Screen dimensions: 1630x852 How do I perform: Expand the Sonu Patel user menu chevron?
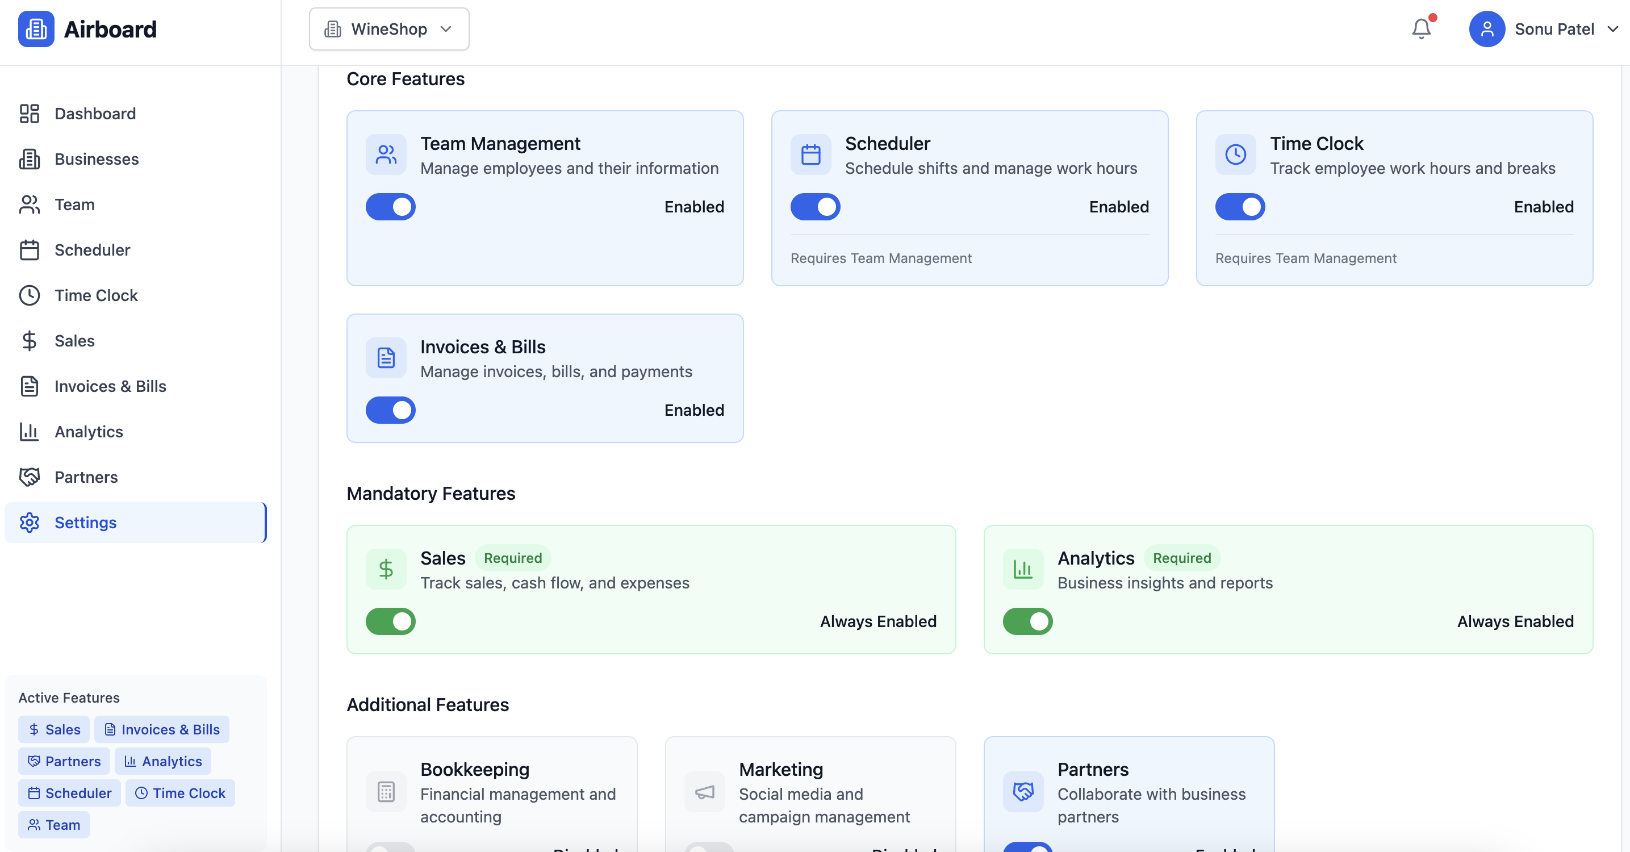click(1613, 29)
